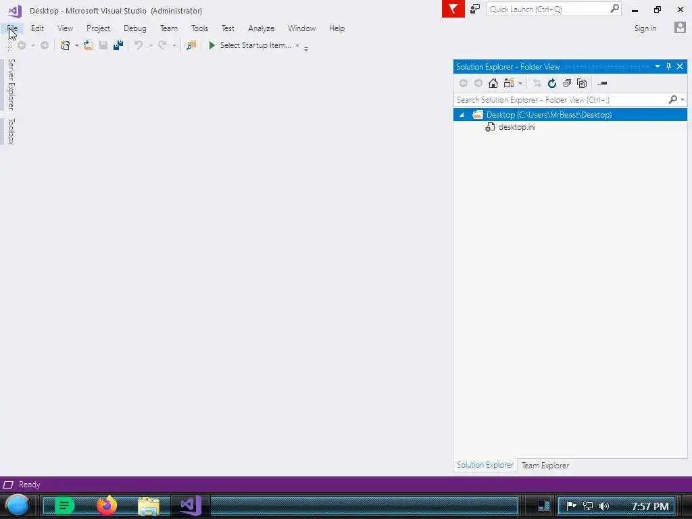This screenshot has width=692, height=519.
Task: Click the Windows Start orb
Action: tap(18, 505)
